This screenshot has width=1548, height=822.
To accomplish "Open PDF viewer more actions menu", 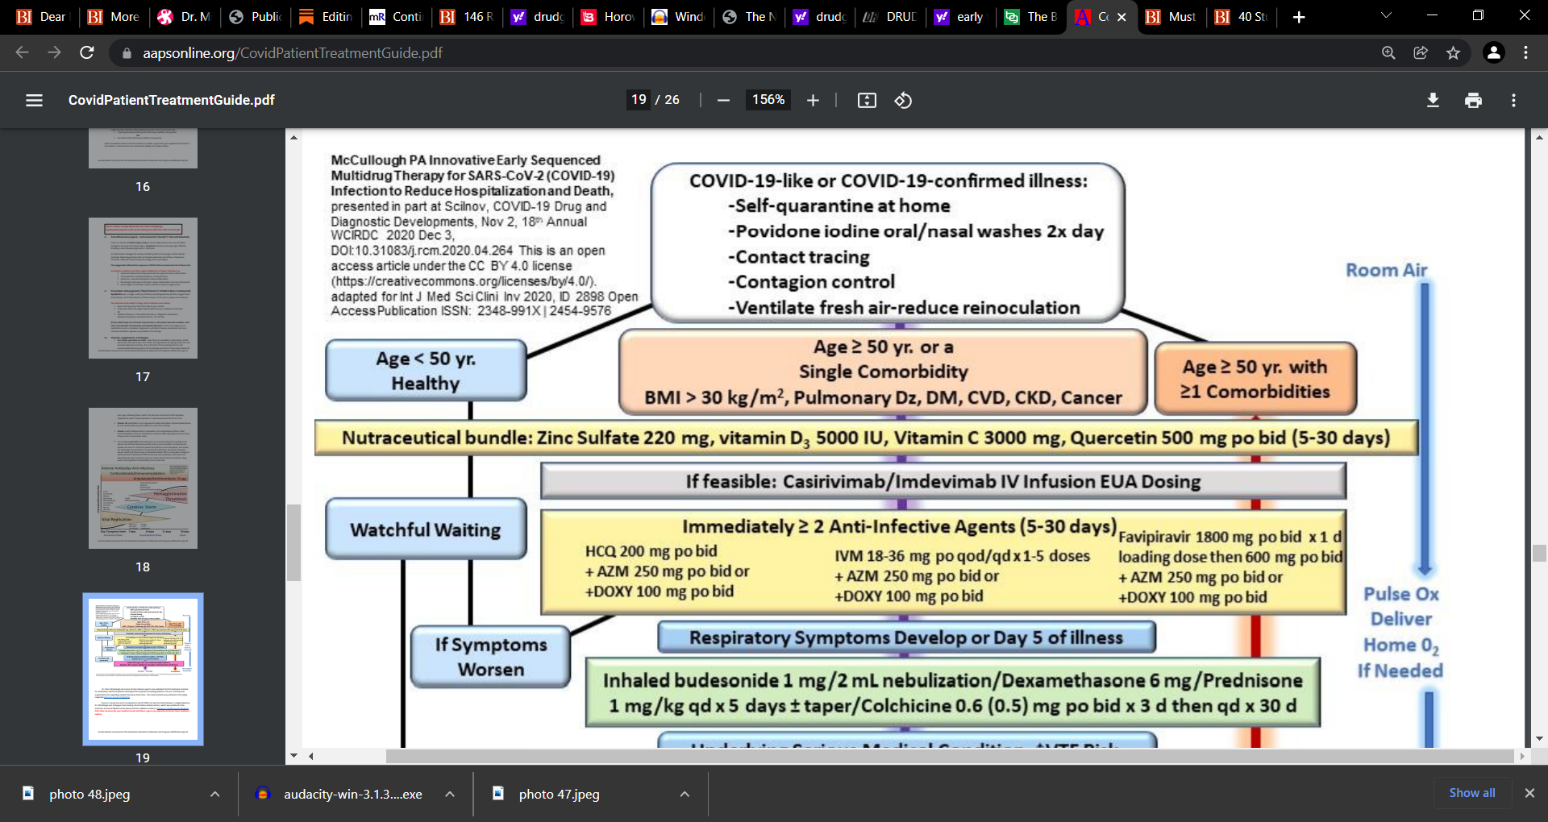I will click(x=1513, y=100).
